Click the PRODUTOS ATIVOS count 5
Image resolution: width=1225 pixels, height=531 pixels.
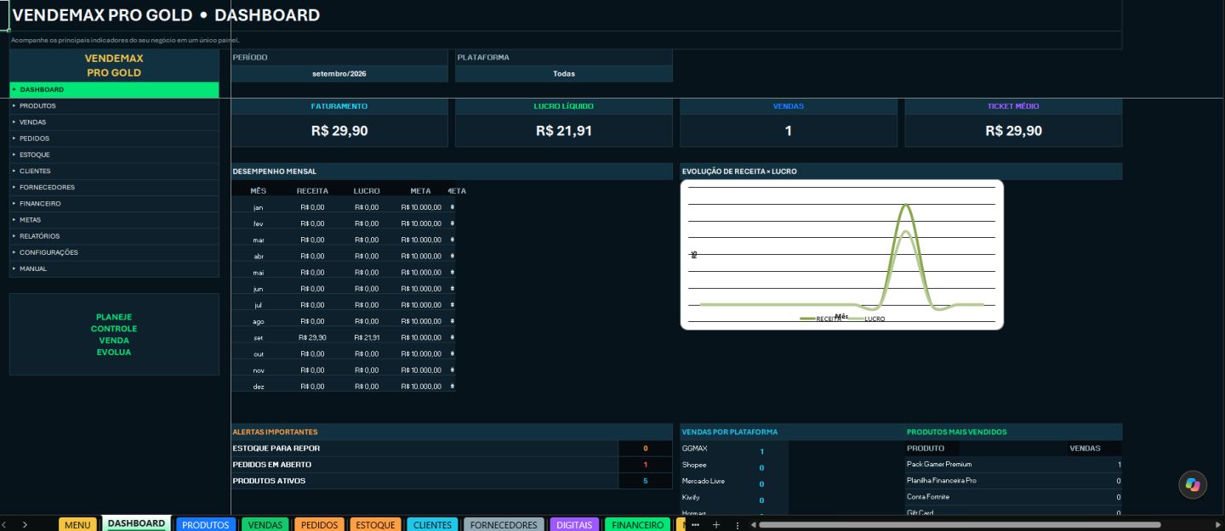click(x=646, y=481)
